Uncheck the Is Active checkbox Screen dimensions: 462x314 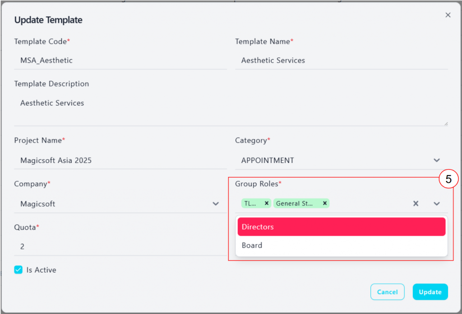click(x=18, y=270)
